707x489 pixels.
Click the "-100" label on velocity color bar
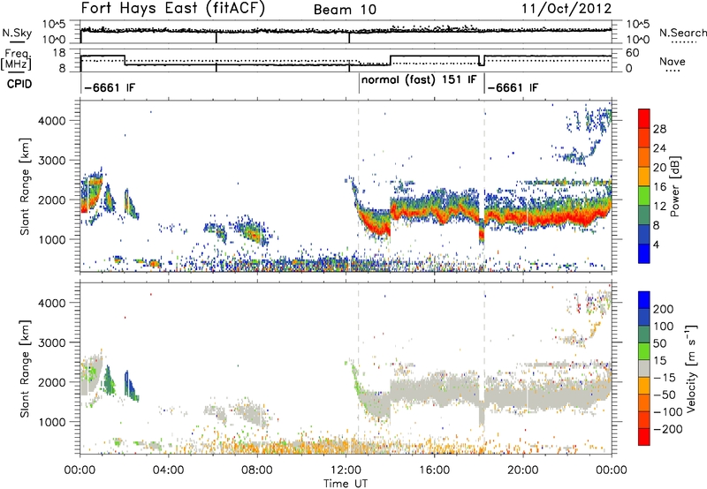[668, 412]
